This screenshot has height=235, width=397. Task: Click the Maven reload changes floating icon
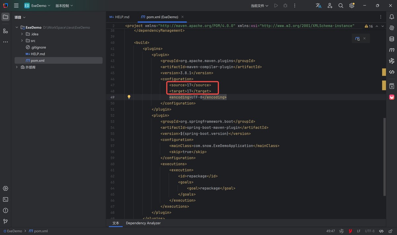click(357, 39)
